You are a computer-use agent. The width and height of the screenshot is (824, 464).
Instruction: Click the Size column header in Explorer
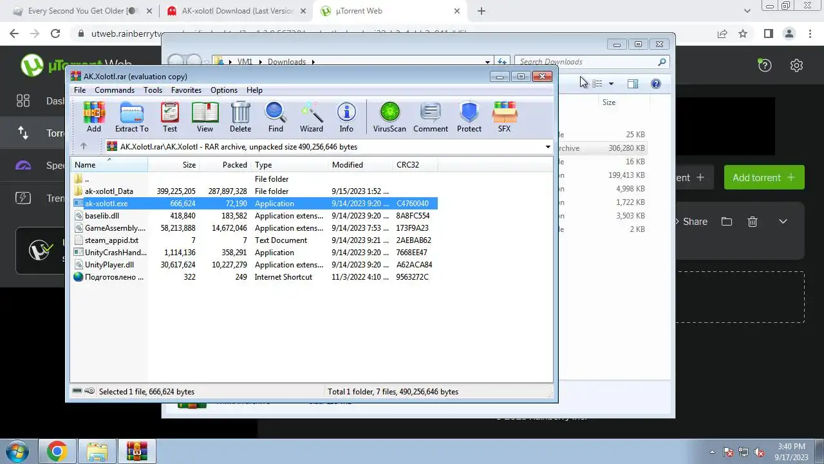[609, 102]
